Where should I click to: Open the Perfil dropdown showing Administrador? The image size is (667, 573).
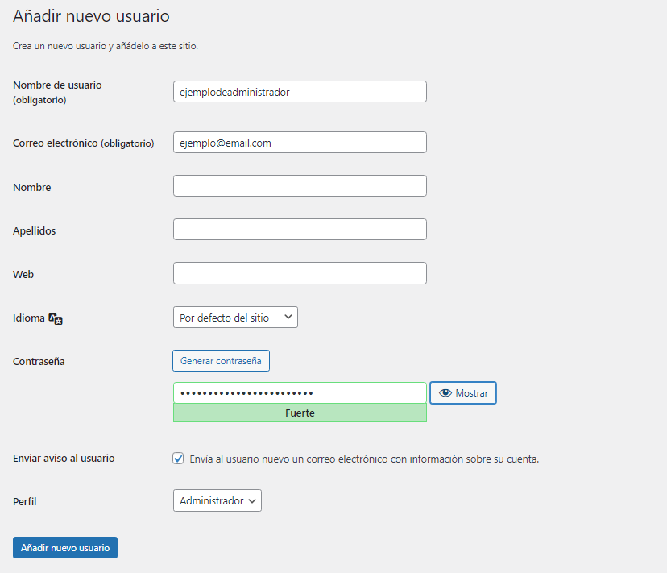[217, 500]
